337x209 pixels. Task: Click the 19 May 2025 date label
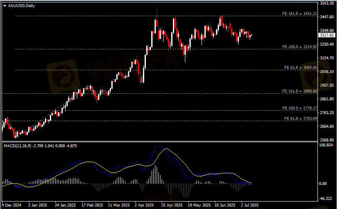click(199, 205)
